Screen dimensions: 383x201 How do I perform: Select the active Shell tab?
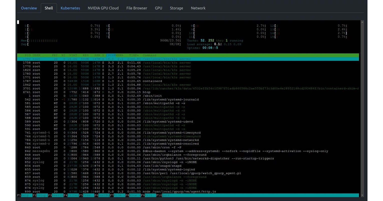click(49, 8)
